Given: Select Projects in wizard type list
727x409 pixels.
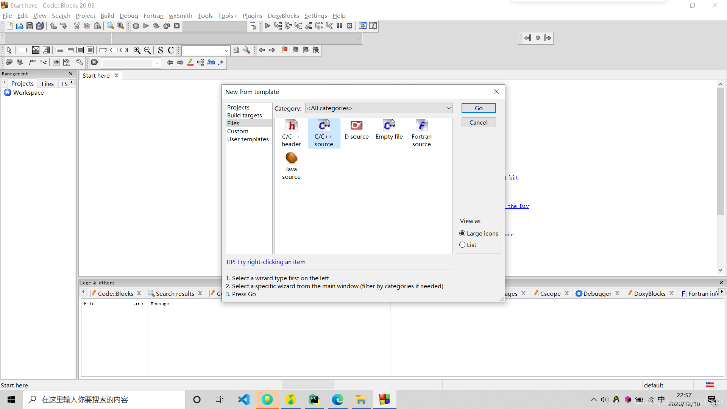Looking at the screenshot, I should (238, 107).
